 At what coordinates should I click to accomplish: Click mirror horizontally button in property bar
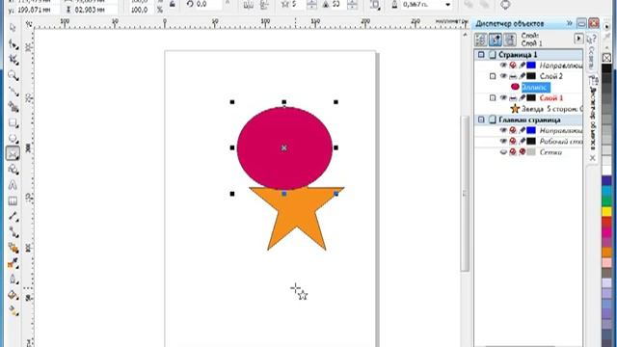[249, 4]
